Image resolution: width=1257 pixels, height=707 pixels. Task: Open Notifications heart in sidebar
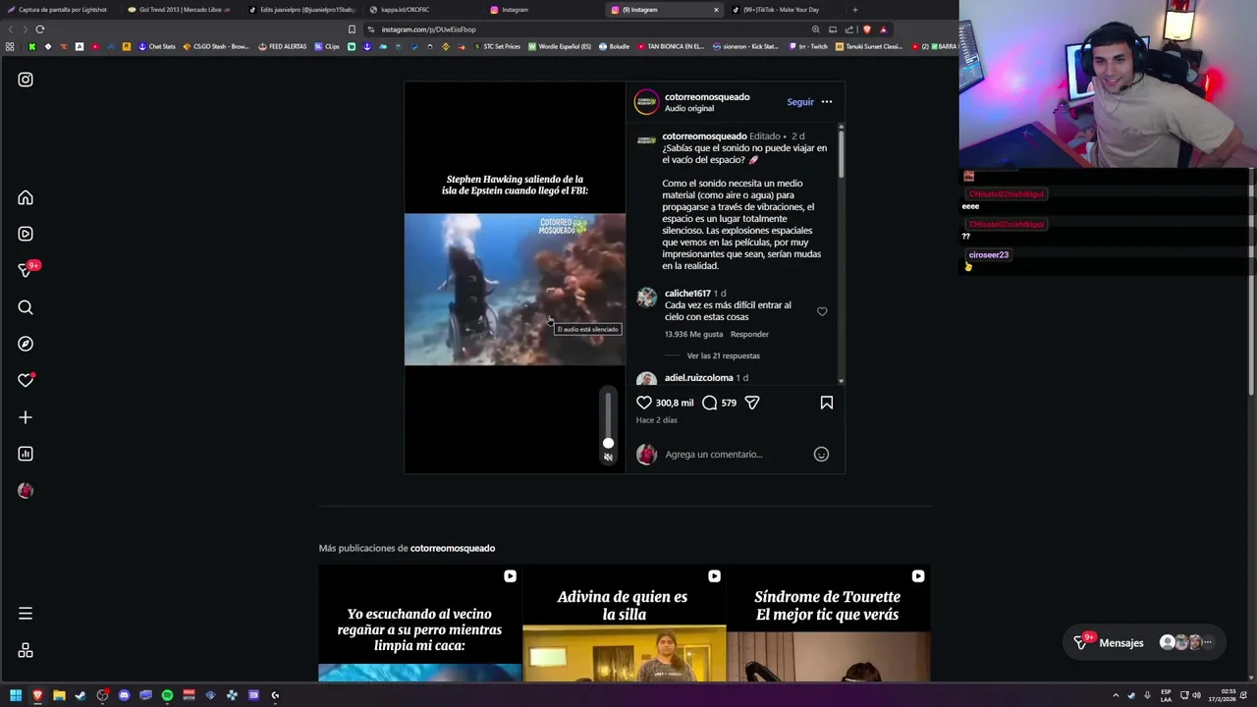(26, 380)
